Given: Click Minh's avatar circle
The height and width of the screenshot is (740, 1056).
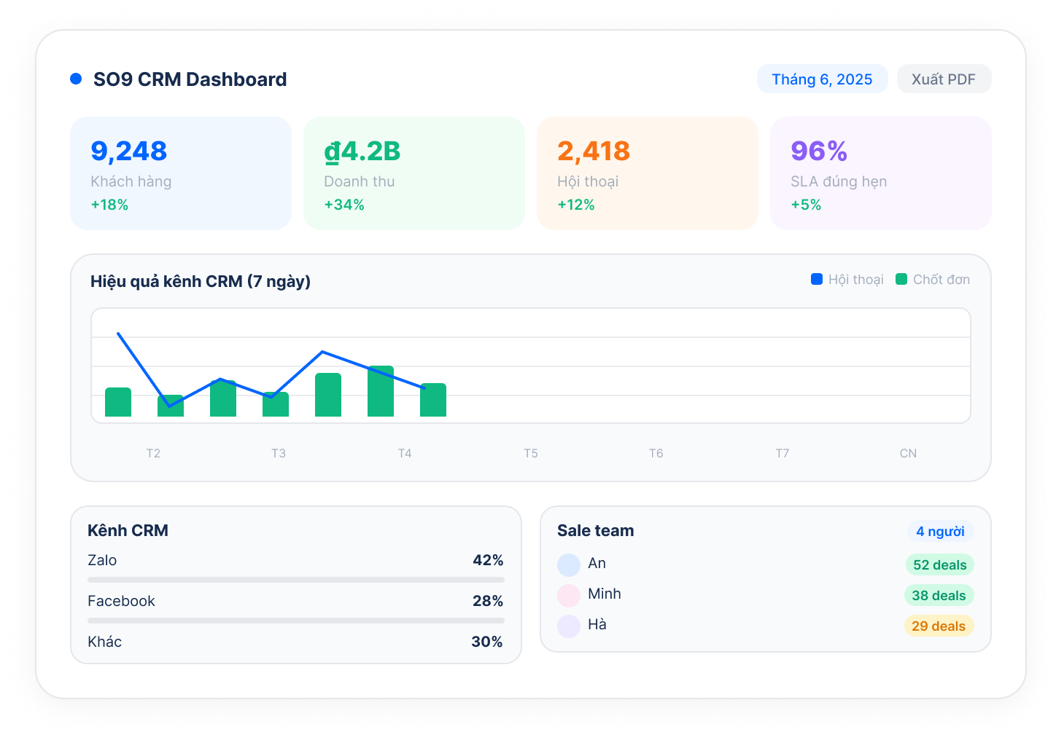Looking at the screenshot, I should (569, 595).
